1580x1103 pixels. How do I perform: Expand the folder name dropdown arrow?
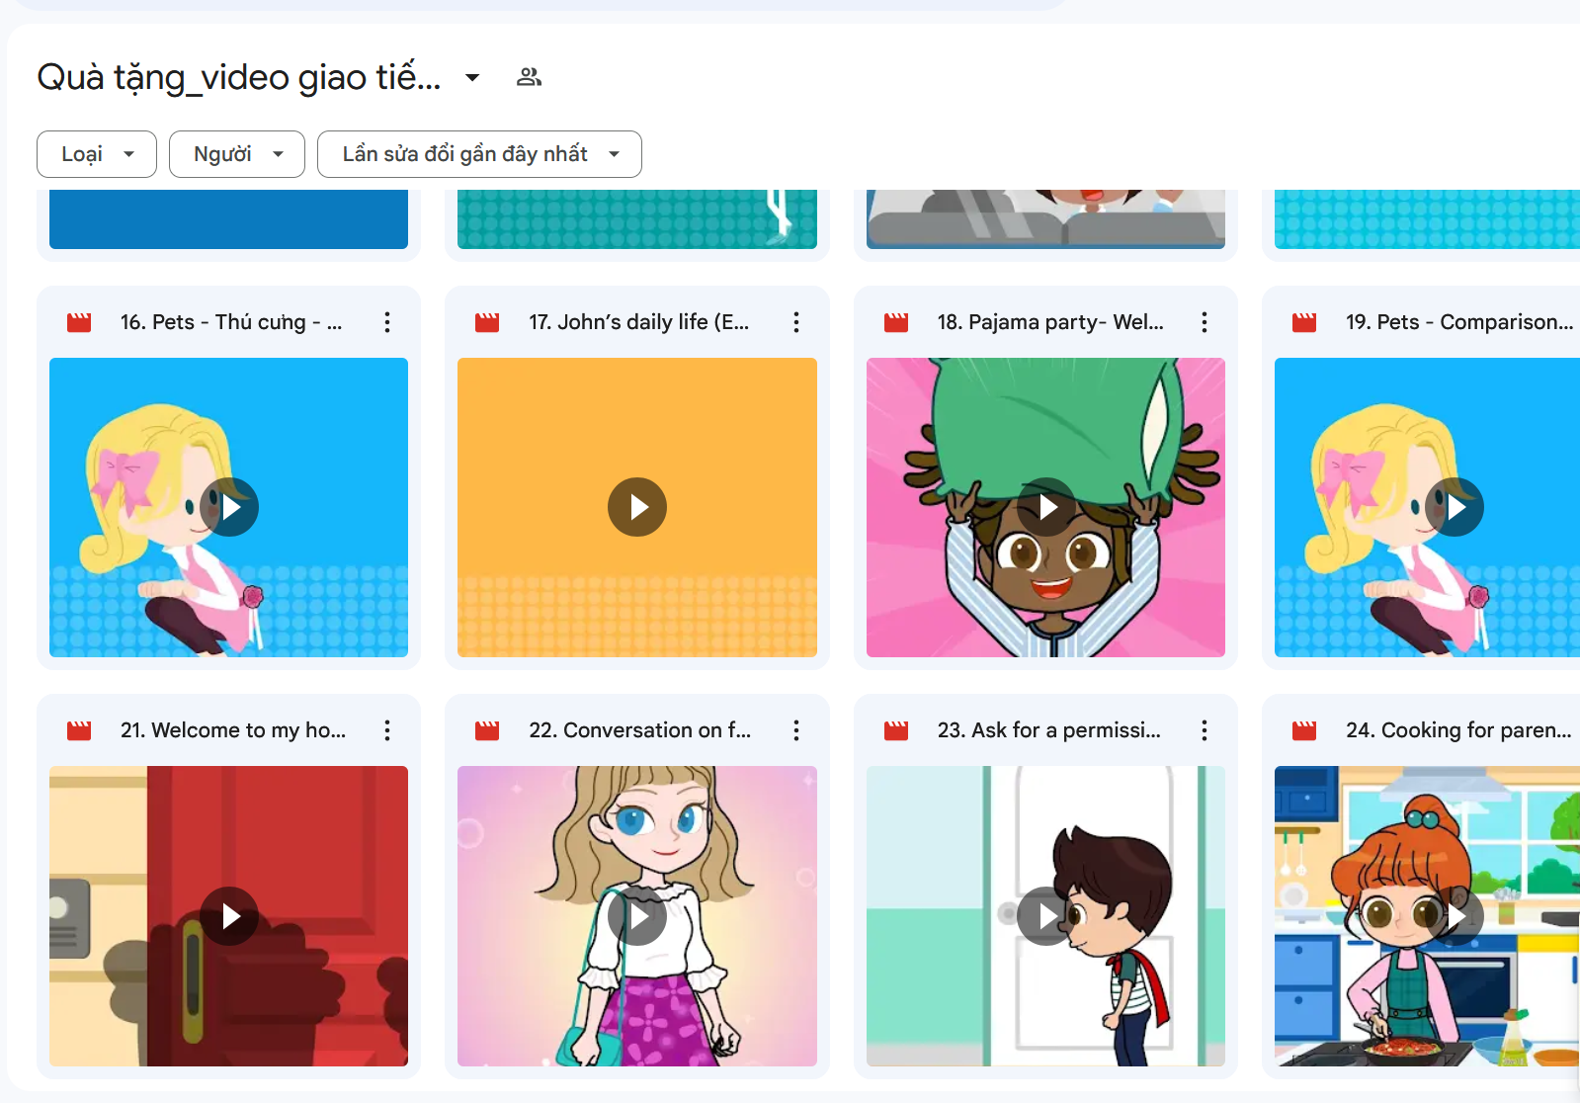pyautogui.click(x=472, y=77)
